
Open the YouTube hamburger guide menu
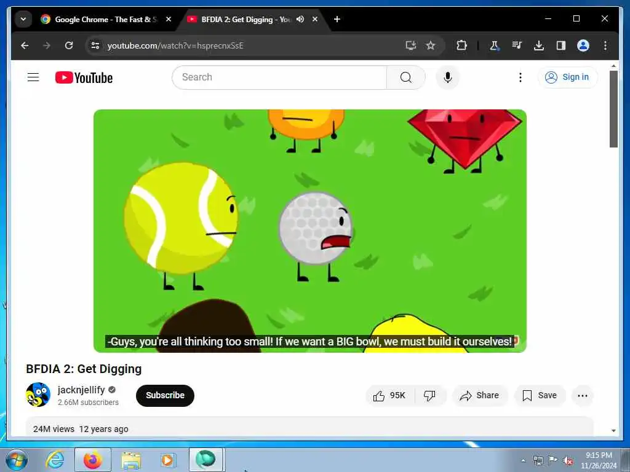(x=33, y=77)
